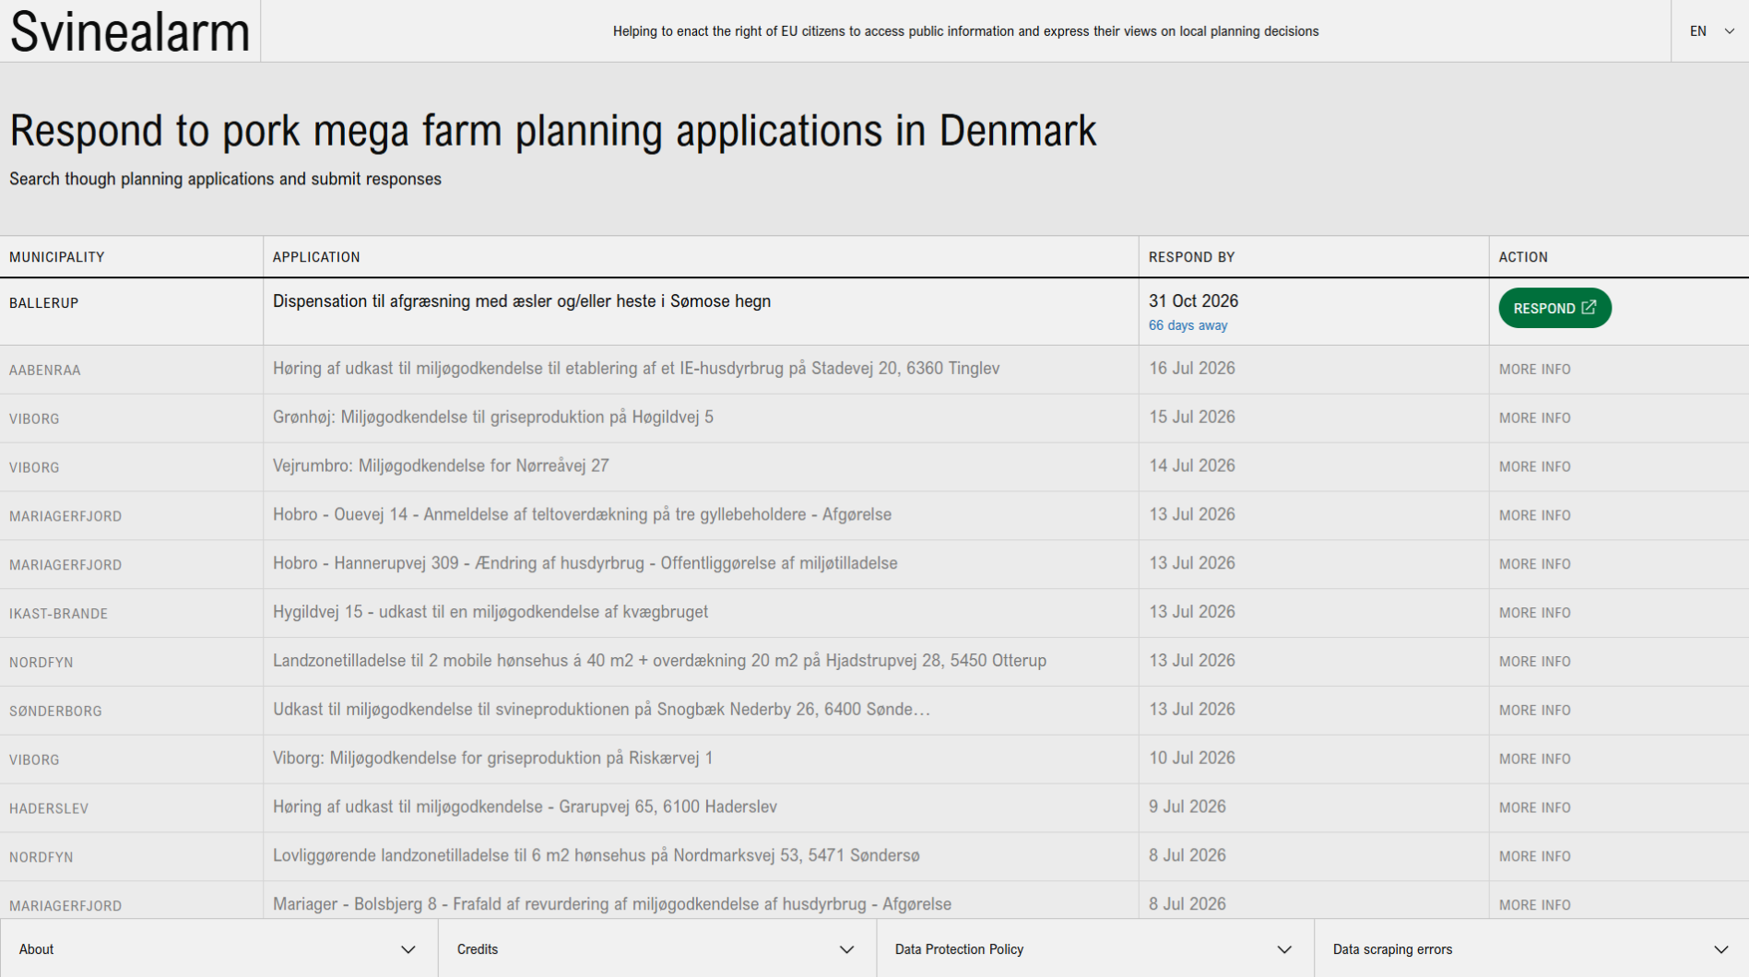
Task: Expand the Credits footer section
Action: 656,948
